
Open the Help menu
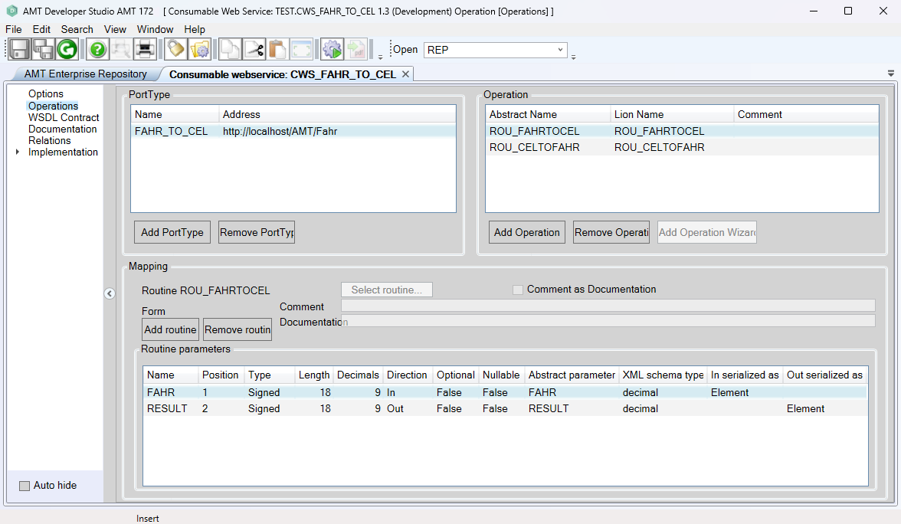pos(195,29)
